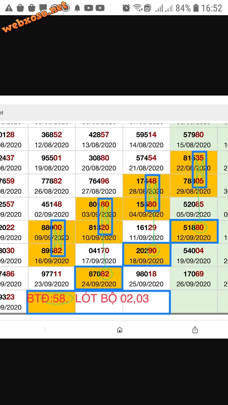Select date 16/09/2020
The image size is (228, 405).
52,261
